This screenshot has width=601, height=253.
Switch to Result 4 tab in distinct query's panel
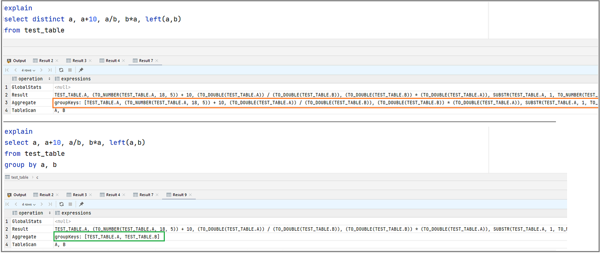[110, 61]
